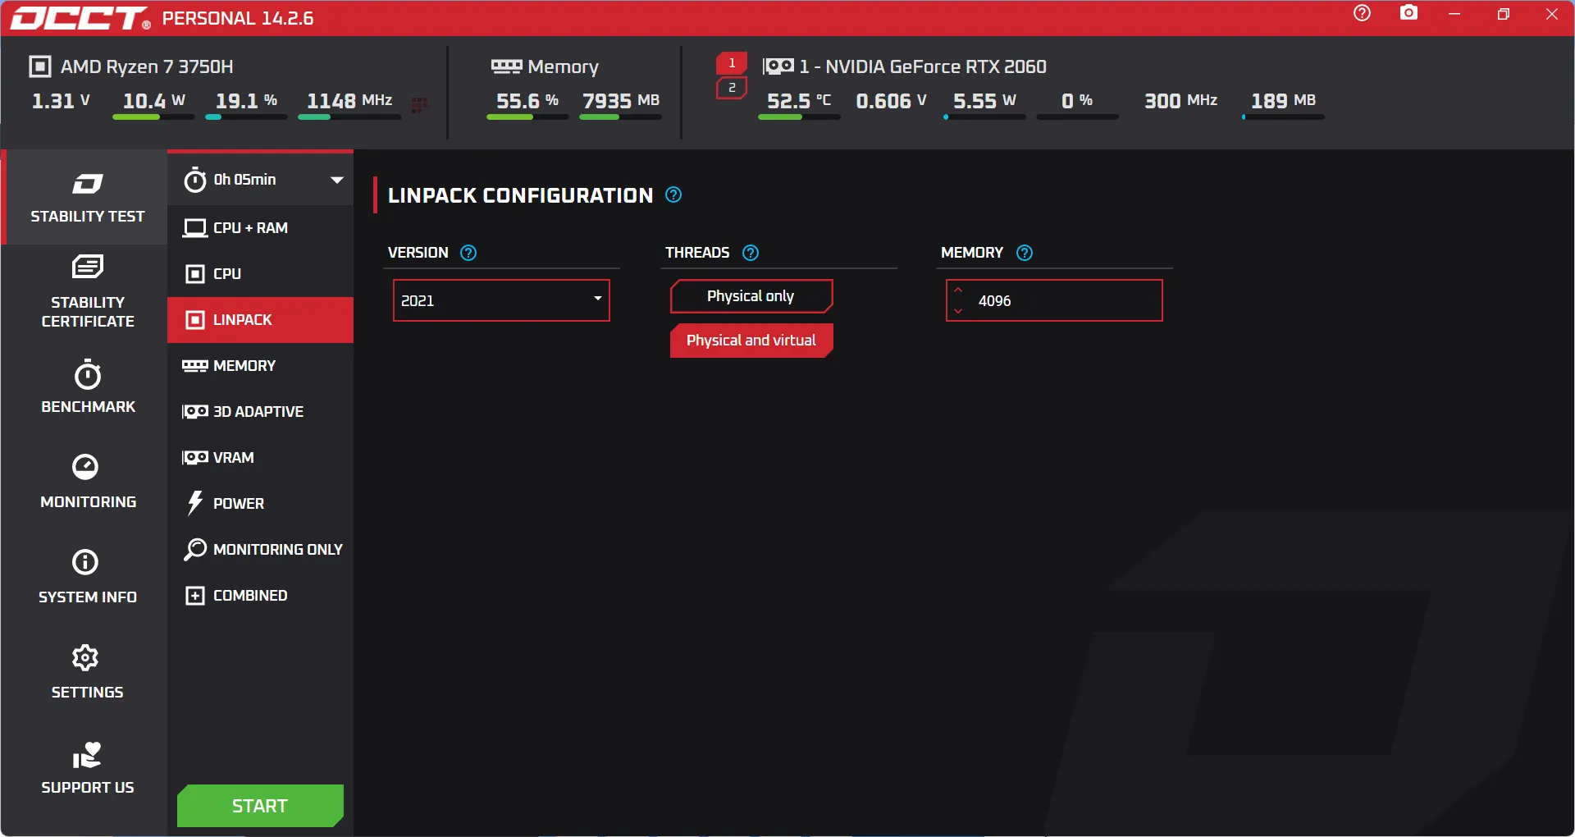This screenshot has height=837, width=1575.
Task: Select the CPU + RAM test
Action: tap(249, 227)
